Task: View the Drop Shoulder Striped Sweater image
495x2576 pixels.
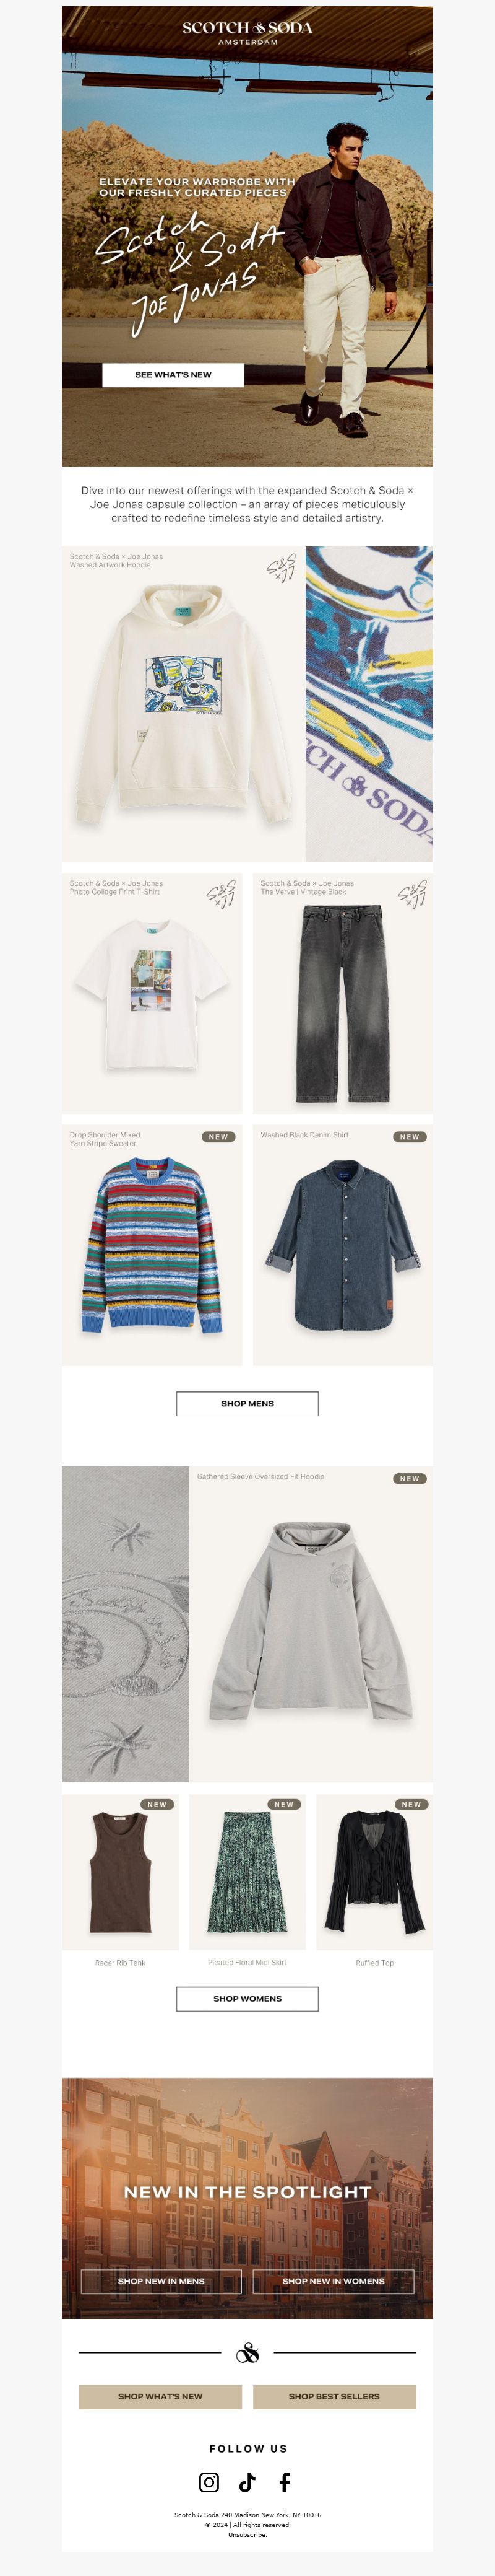Action: [x=152, y=1245]
